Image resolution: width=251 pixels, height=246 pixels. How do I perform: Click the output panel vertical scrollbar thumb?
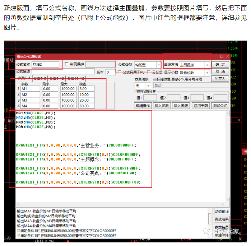click(210, 219)
